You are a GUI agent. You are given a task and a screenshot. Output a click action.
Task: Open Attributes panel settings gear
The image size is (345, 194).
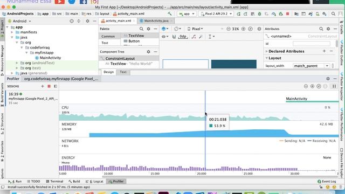point(328,29)
